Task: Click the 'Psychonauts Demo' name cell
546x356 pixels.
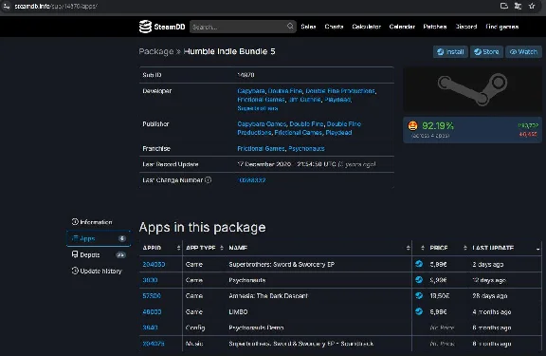Action: point(256,328)
